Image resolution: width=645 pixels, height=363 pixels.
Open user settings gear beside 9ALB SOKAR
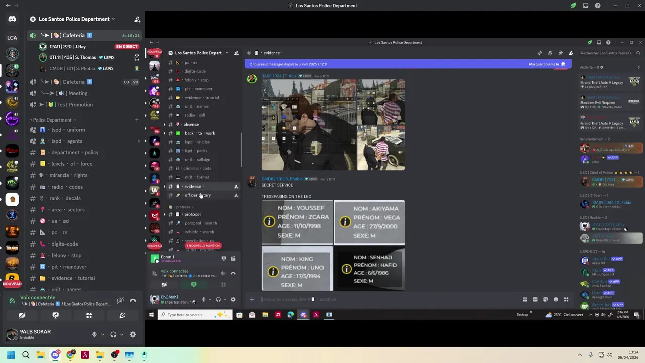coord(133,334)
